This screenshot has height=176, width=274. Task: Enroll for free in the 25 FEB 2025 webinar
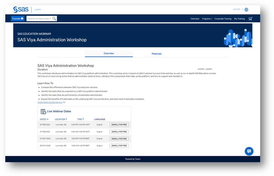point(119,125)
